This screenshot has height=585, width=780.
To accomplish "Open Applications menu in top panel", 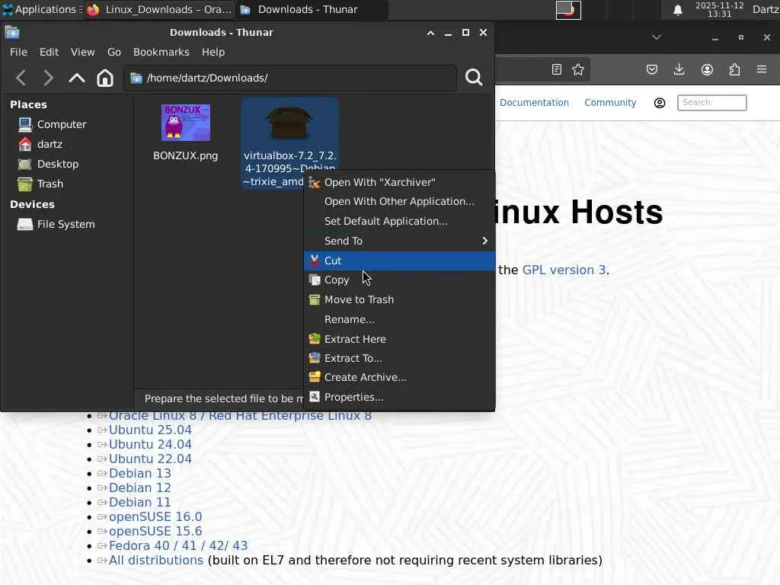I will pos(41,9).
